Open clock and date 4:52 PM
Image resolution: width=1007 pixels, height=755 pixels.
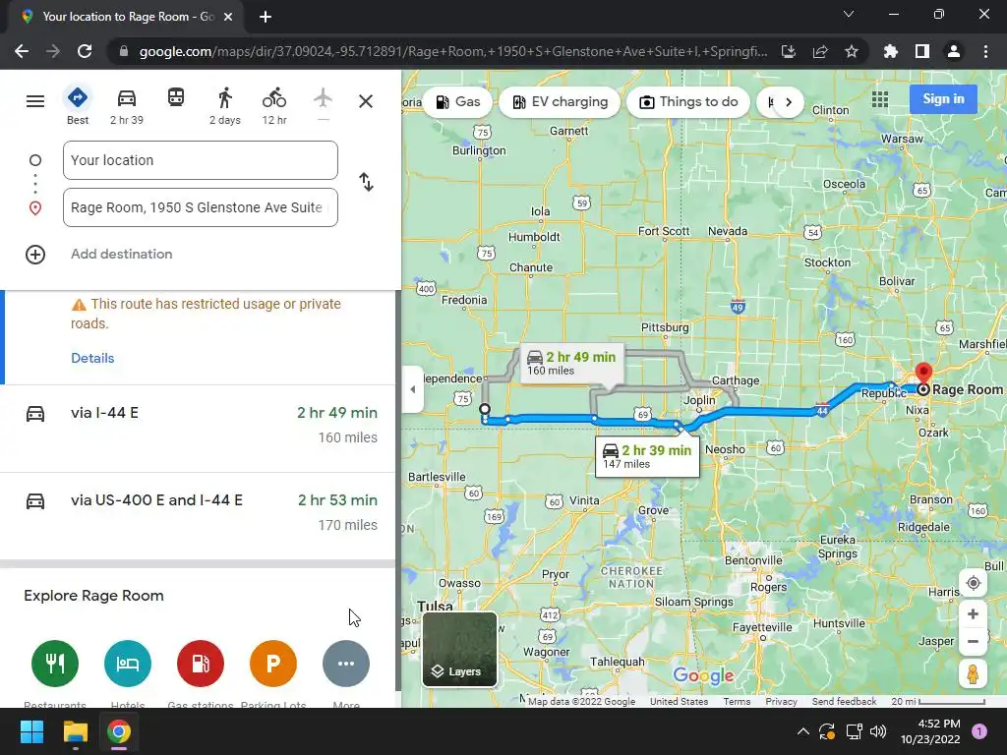pos(930,731)
